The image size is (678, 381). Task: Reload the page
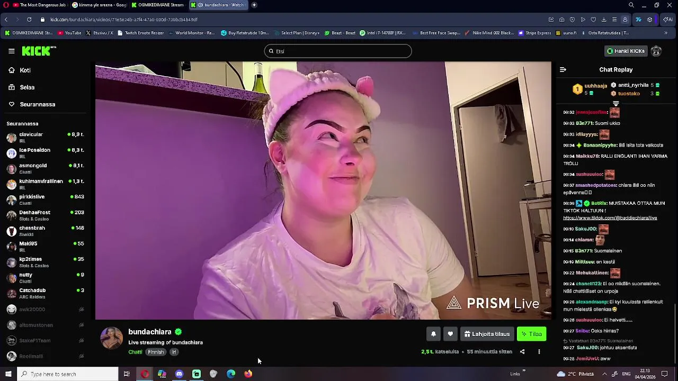click(x=29, y=20)
